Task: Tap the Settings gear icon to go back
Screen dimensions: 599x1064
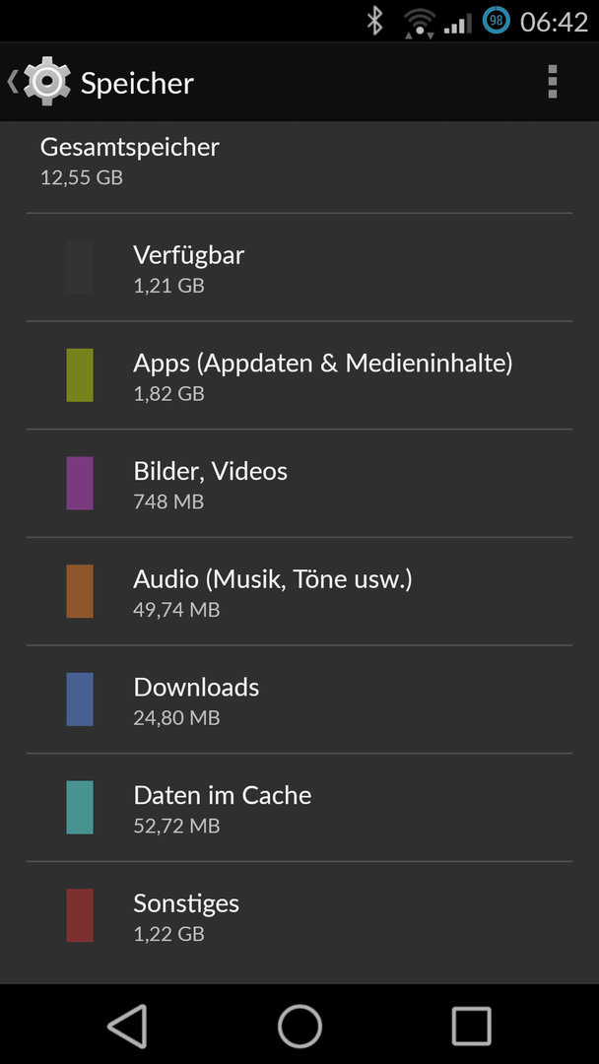Action: click(47, 82)
